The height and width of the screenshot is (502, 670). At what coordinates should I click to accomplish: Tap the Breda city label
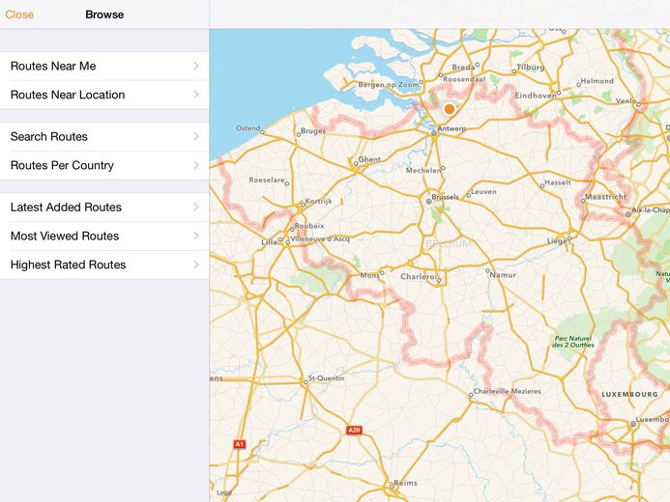pyautogui.click(x=463, y=67)
